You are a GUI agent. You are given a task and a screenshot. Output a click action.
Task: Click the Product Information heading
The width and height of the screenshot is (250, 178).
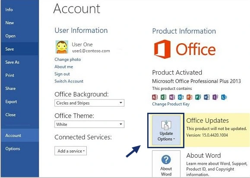coord(184,31)
